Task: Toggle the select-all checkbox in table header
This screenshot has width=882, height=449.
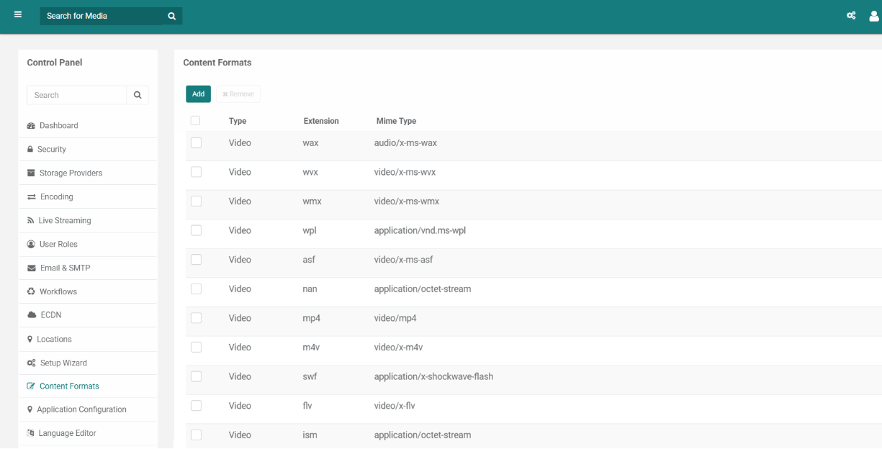Action: (x=195, y=121)
